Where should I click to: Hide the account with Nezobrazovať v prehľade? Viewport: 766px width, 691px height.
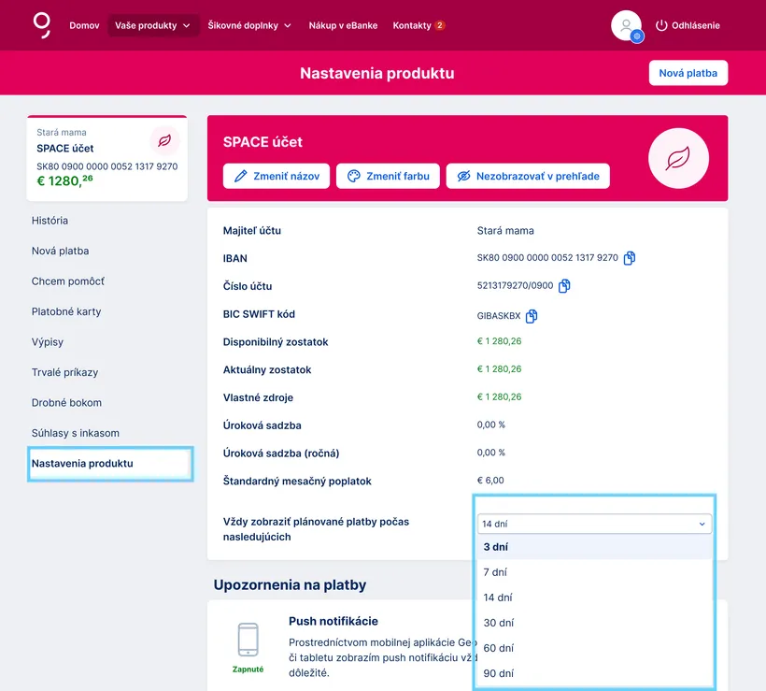click(x=528, y=176)
